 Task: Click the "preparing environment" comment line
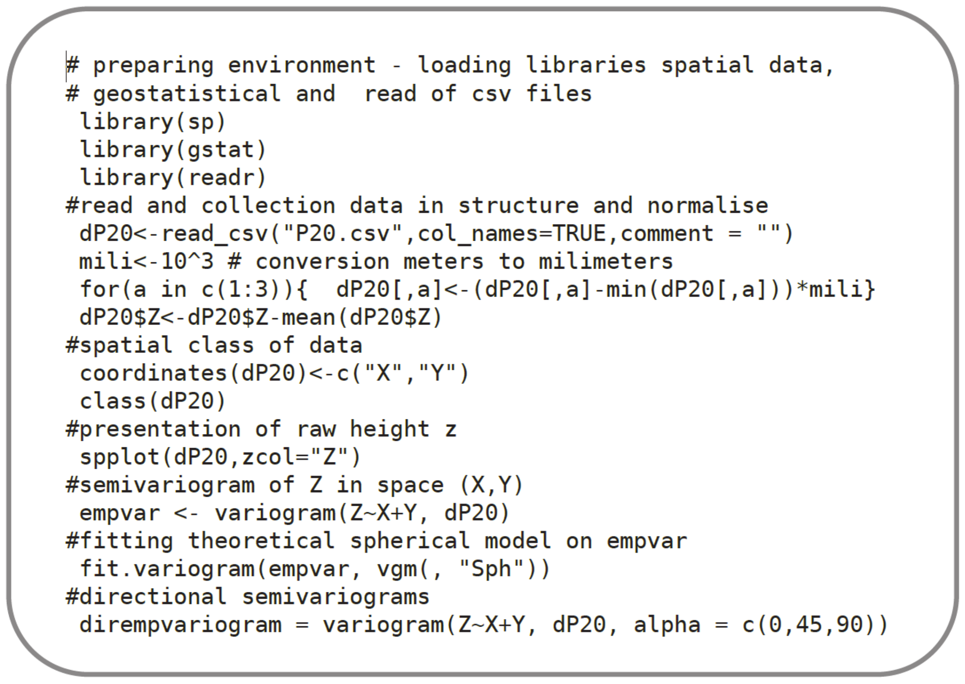[x=450, y=66]
